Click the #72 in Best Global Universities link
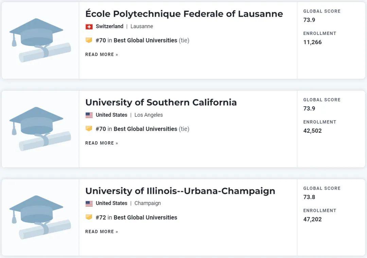The height and width of the screenshot is (258, 367). 136,218
